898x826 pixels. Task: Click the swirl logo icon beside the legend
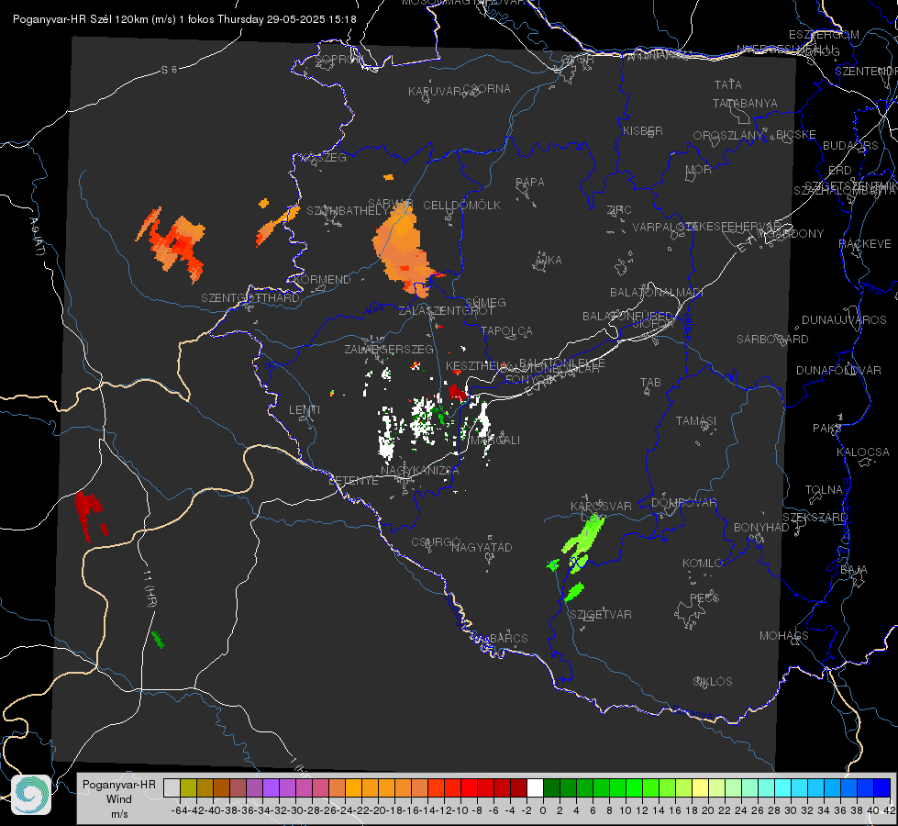[31, 795]
